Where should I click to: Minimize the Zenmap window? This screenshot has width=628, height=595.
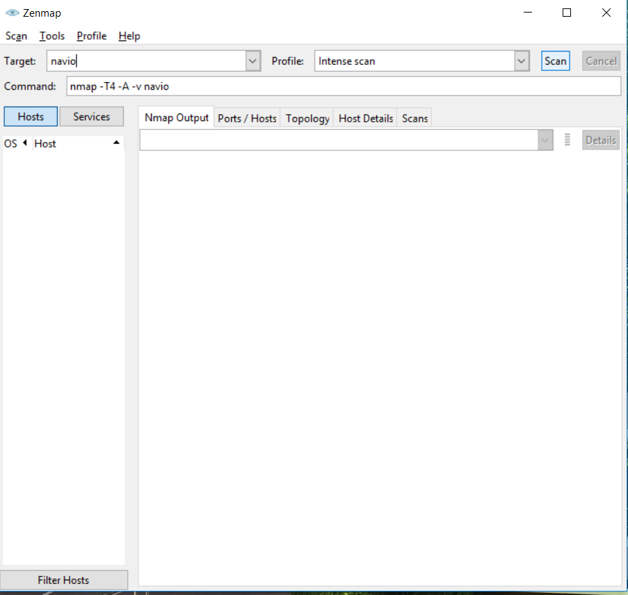click(x=528, y=13)
